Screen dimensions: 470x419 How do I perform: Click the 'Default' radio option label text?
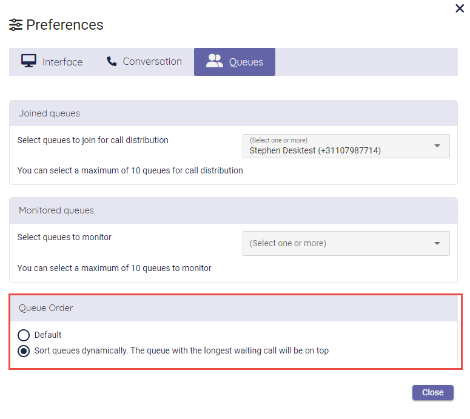[x=48, y=335]
